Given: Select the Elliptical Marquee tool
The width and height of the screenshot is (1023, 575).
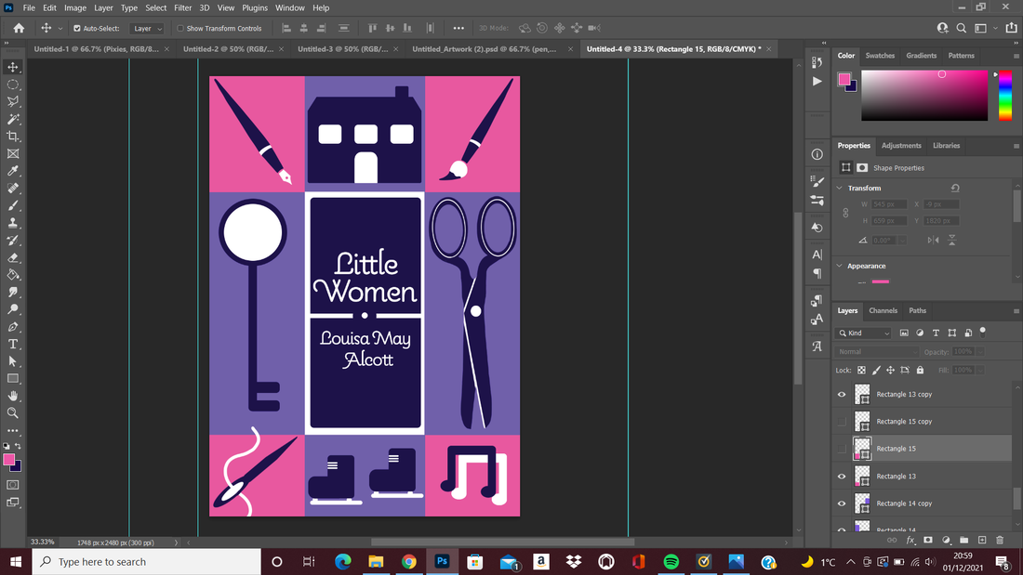Looking at the screenshot, I should [x=13, y=85].
